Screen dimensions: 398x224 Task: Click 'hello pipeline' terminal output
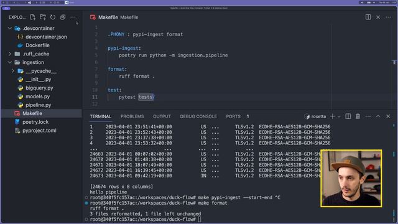coord(108,192)
